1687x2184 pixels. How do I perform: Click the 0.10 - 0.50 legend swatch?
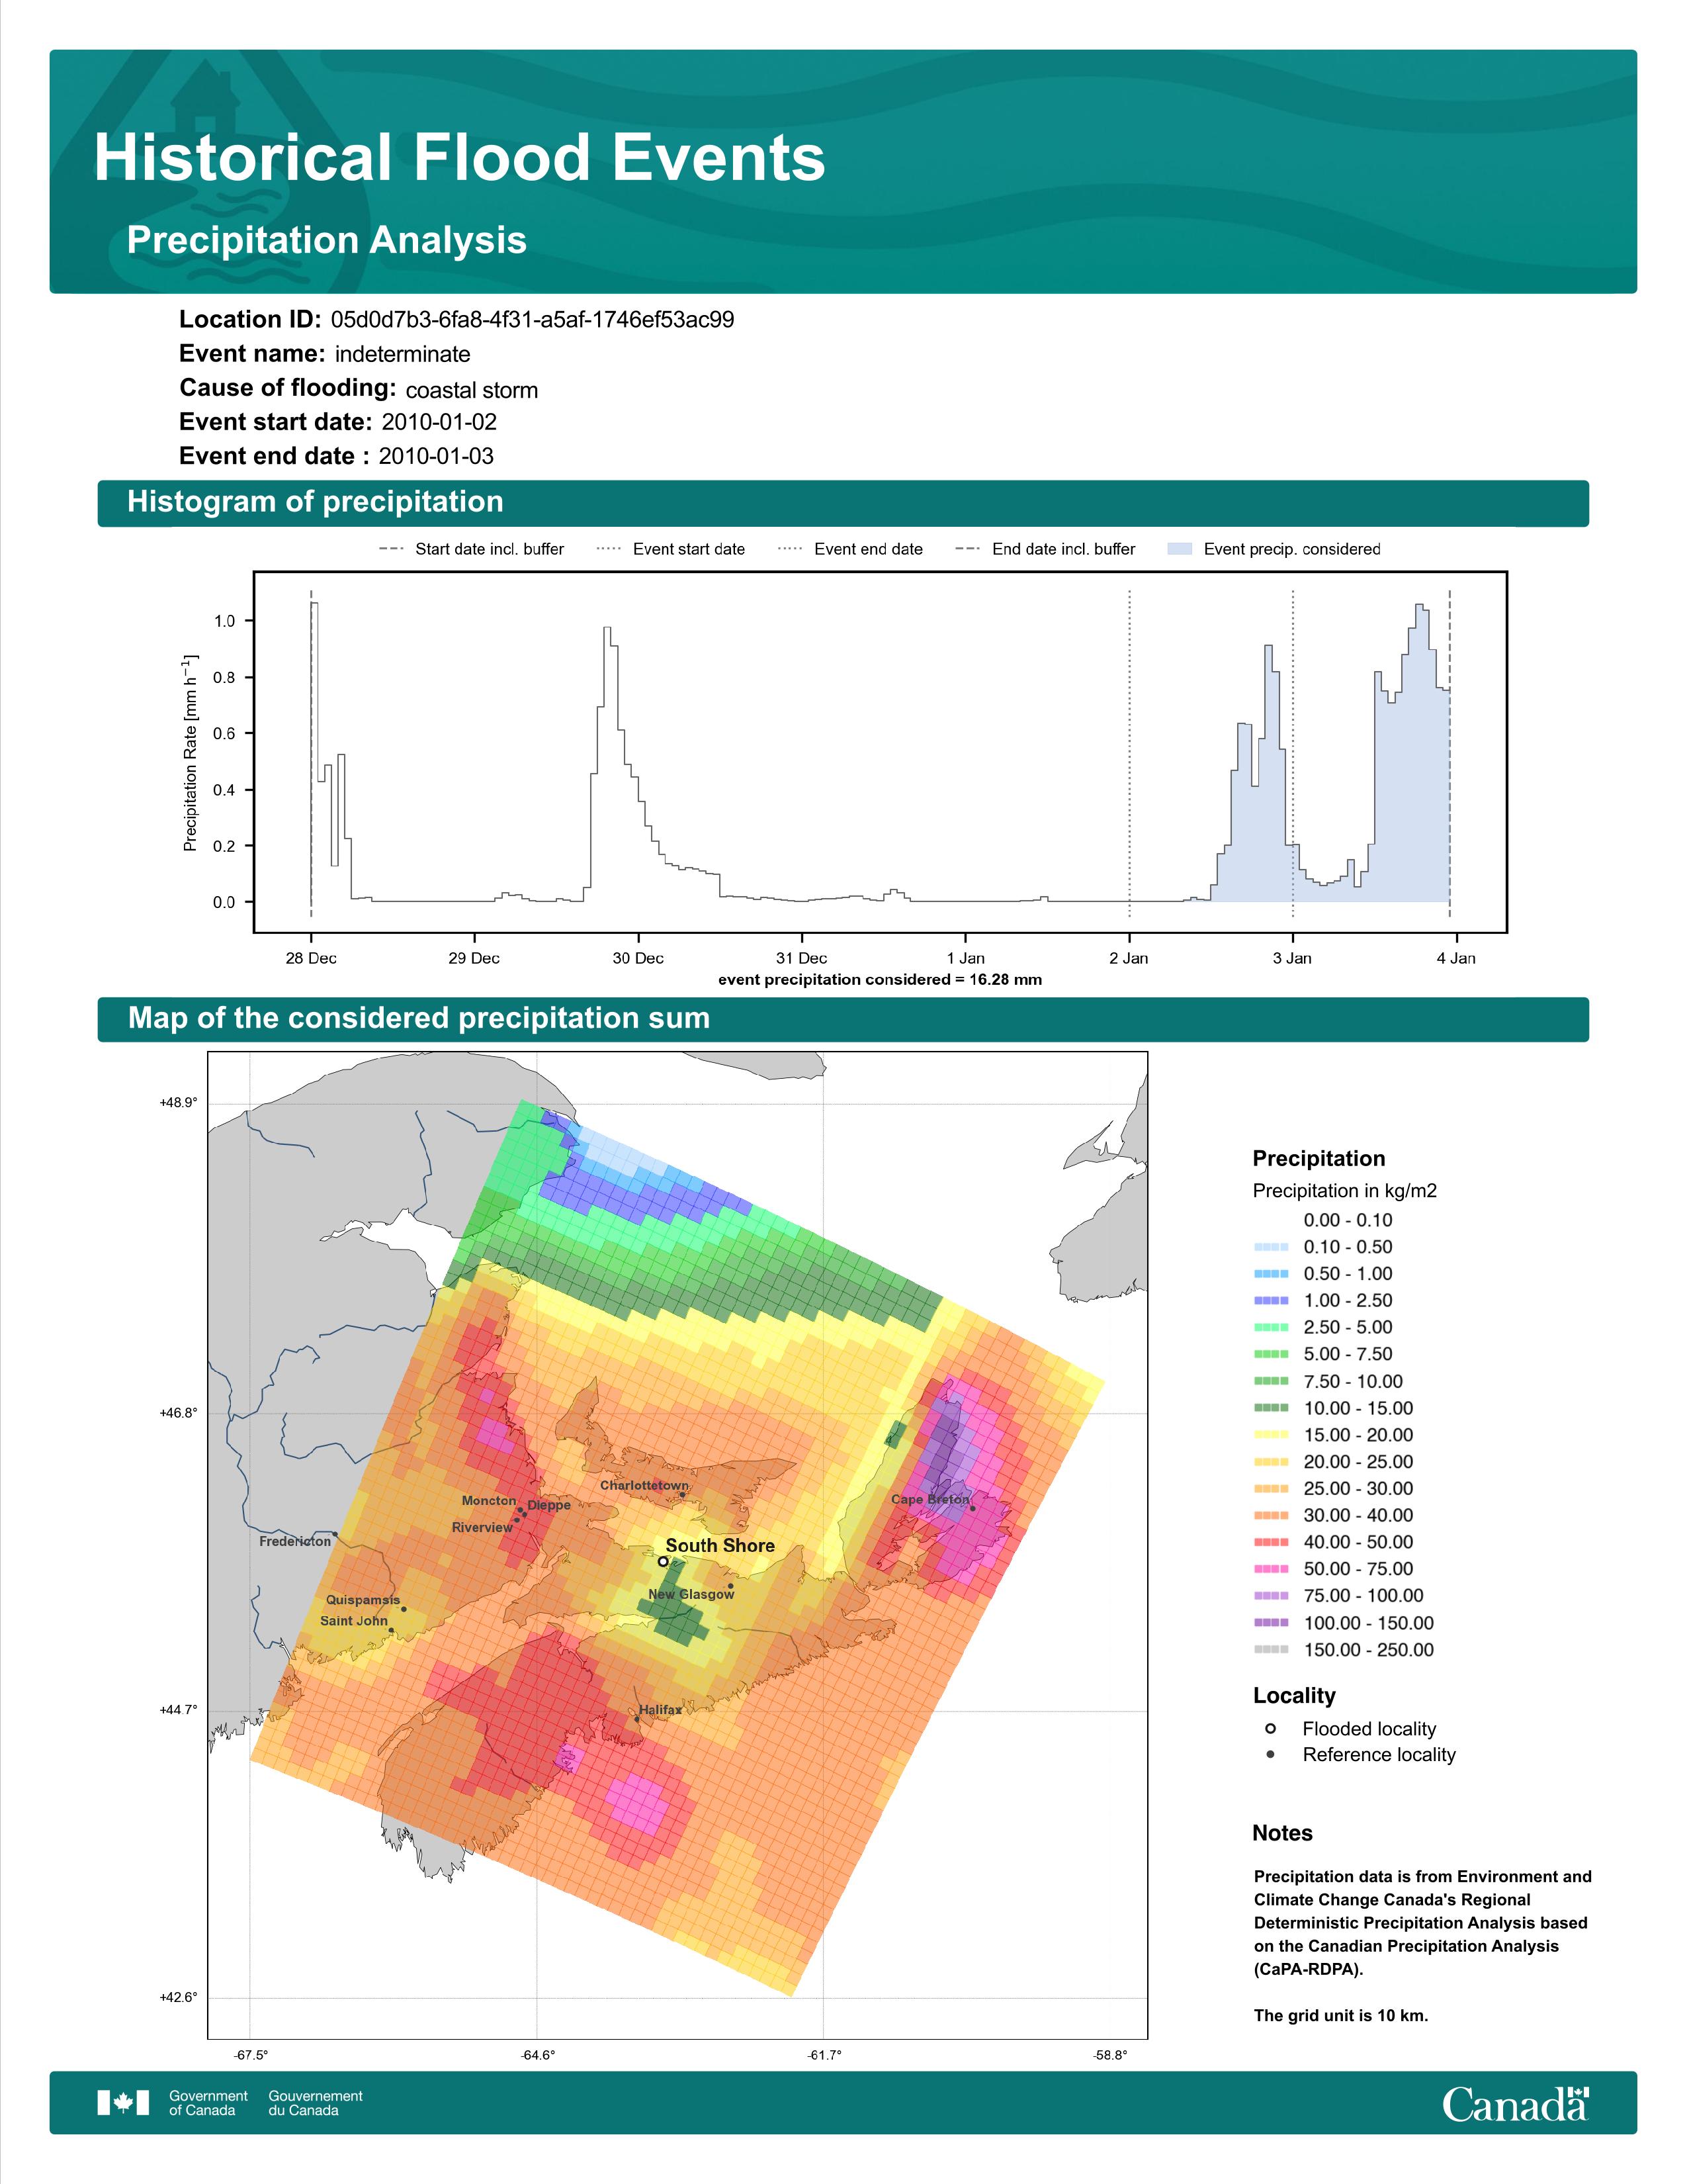(1270, 1247)
